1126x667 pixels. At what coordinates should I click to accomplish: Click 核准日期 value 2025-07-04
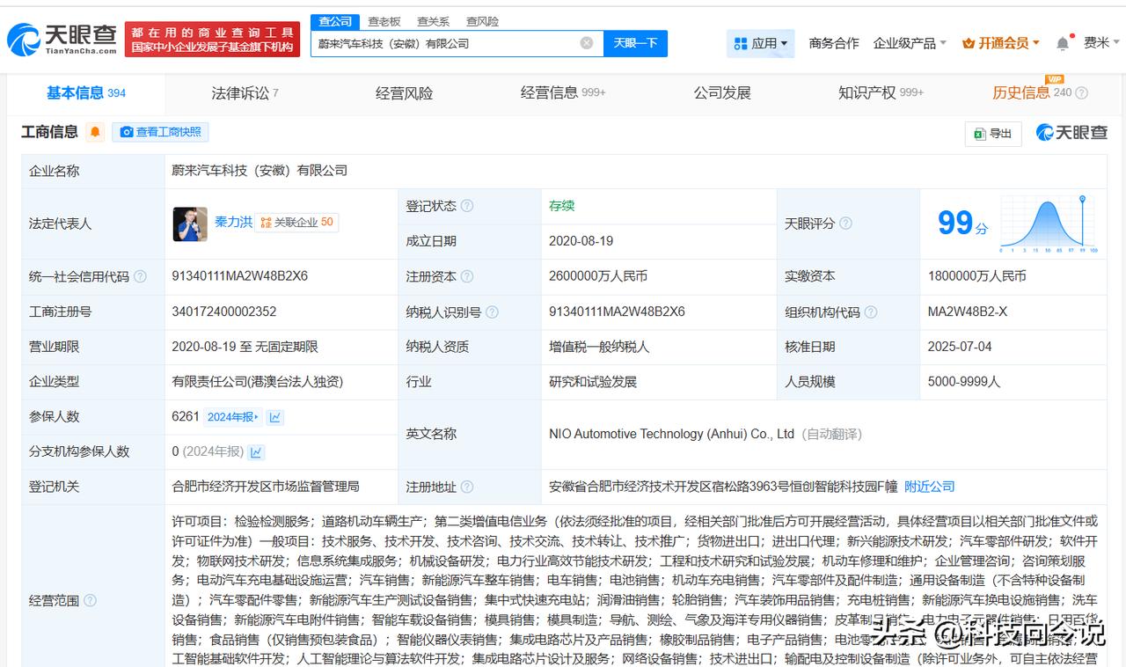click(959, 347)
